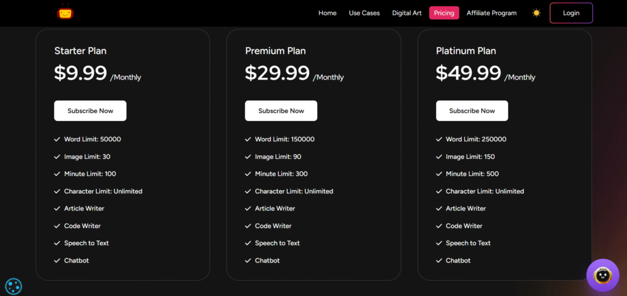Click Minute Limit: 500
This screenshot has width=627, height=296.
(x=472, y=174)
